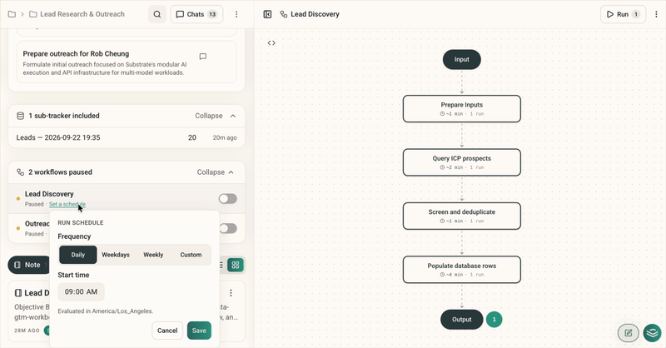Cancel the run schedule popup
The image size is (666, 348).
(167, 331)
